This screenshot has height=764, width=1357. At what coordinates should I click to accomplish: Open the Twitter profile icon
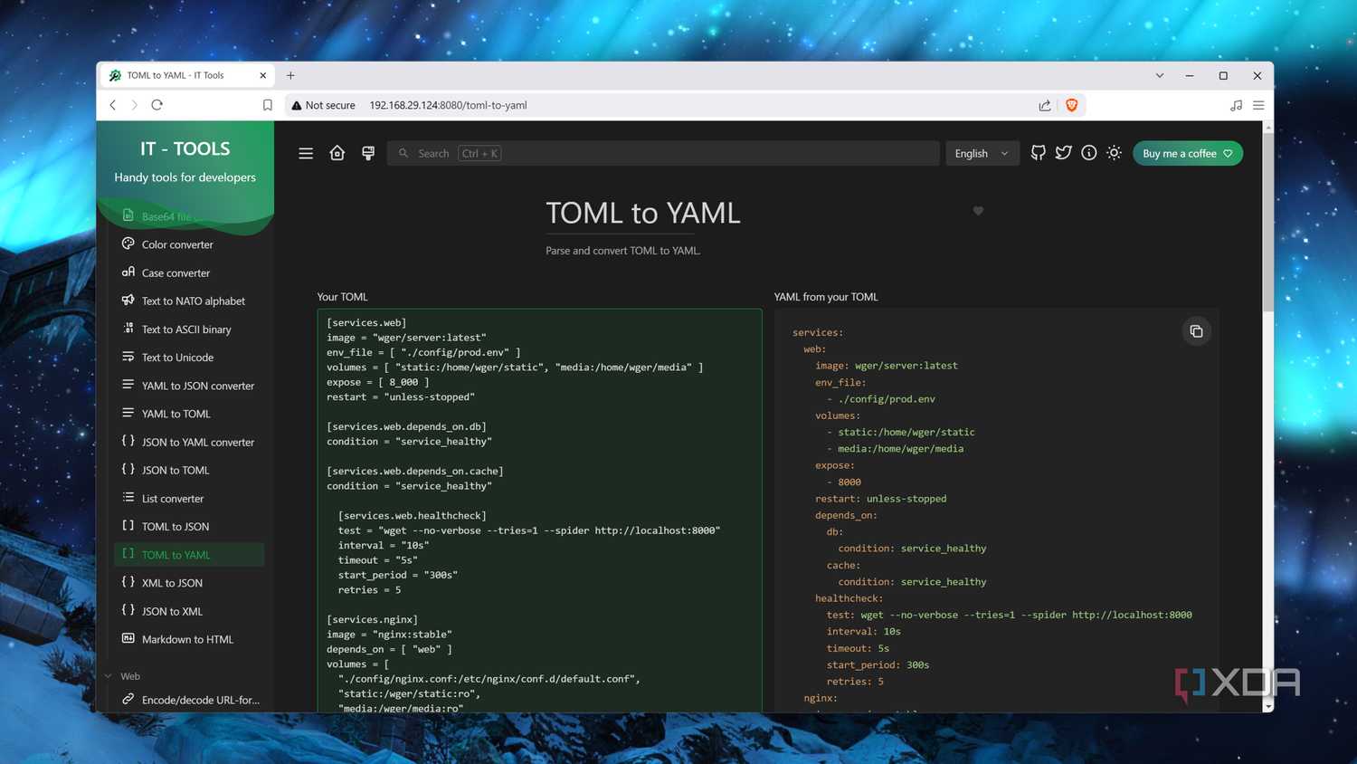pos(1064,154)
